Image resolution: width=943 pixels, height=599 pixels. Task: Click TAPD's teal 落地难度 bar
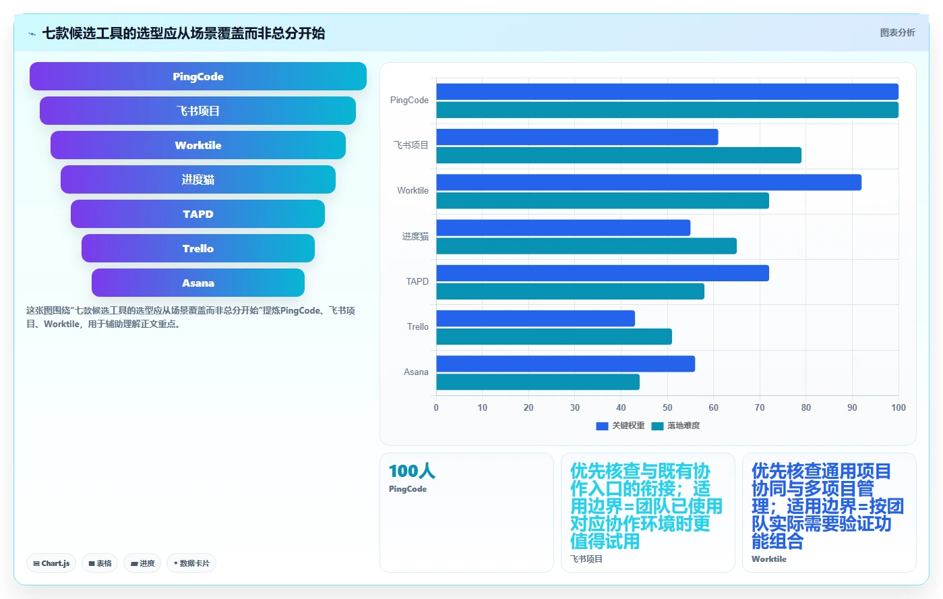pyautogui.click(x=570, y=291)
